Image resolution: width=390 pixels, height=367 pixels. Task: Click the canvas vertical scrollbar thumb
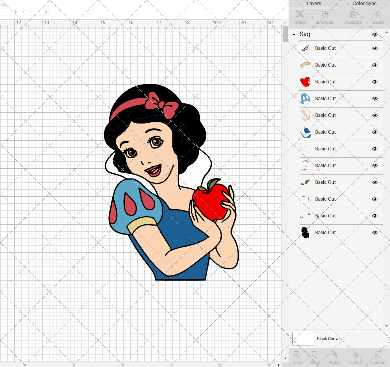pyautogui.click(x=285, y=34)
